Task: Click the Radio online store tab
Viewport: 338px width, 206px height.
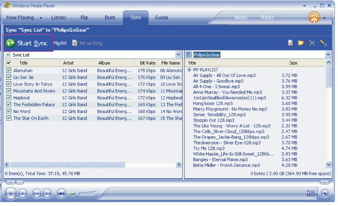Action: (x=267, y=17)
